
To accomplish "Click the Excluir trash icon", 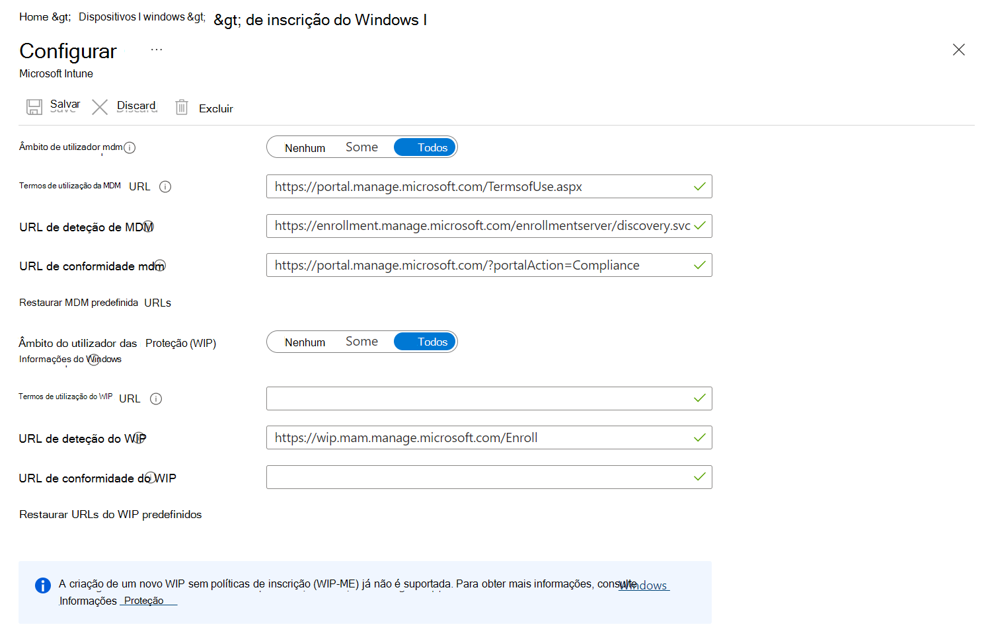I will [182, 107].
